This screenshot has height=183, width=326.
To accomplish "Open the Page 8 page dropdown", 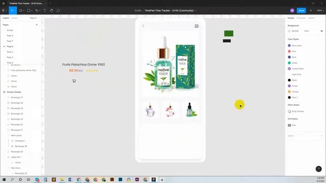I will point(34,18).
